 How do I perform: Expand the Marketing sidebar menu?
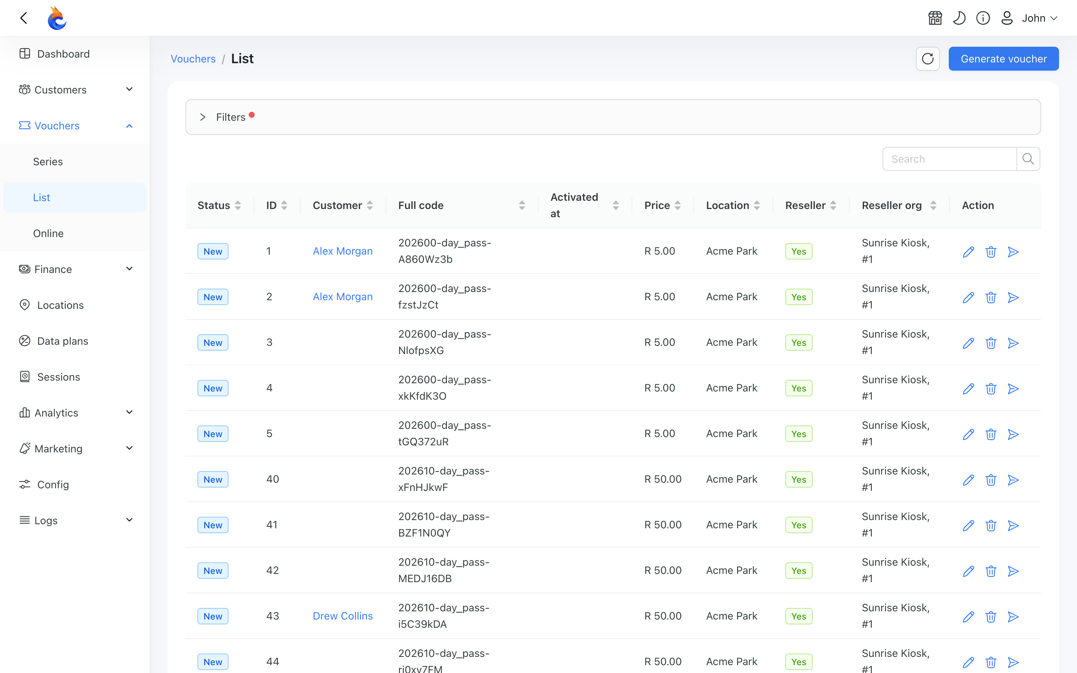(x=75, y=448)
